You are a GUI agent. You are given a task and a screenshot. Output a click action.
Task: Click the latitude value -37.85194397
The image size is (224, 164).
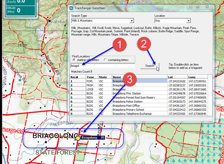pos(177,98)
